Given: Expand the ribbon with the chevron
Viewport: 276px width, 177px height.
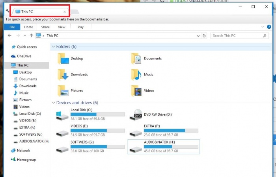Looking at the screenshot, I should [x=263, y=27].
